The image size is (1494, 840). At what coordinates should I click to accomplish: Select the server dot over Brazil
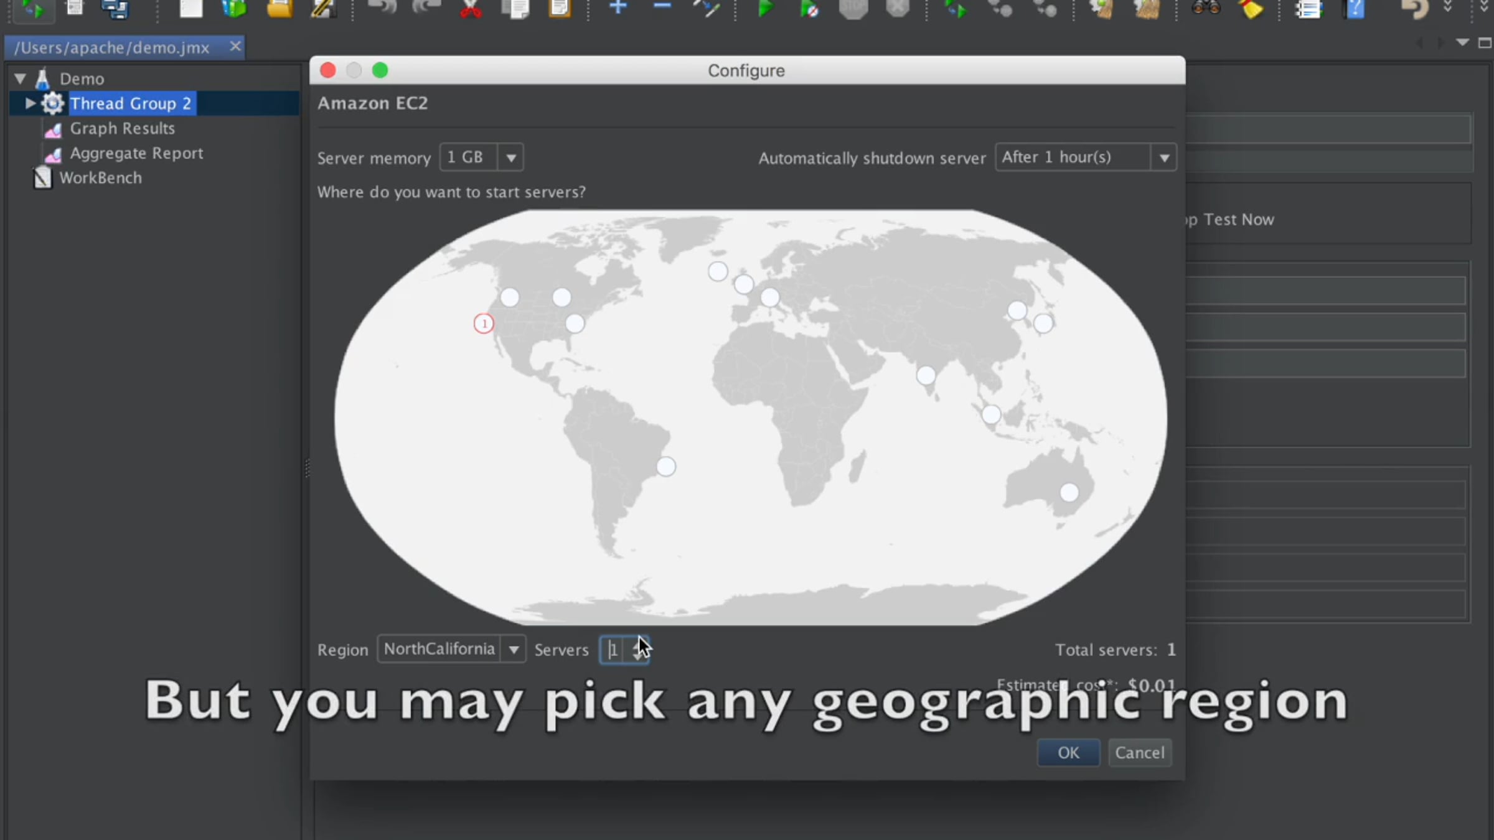click(666, 467)
